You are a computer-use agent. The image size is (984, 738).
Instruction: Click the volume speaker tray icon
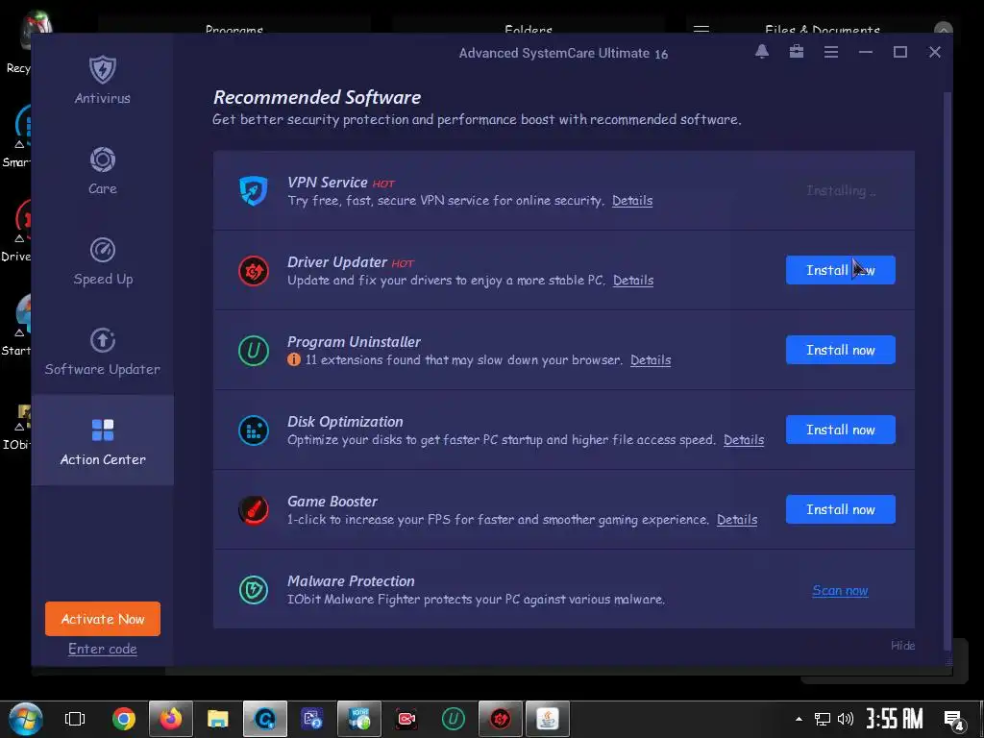846,719
